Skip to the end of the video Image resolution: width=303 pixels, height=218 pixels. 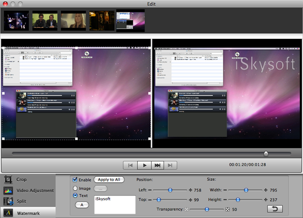(x=171, y=165)
